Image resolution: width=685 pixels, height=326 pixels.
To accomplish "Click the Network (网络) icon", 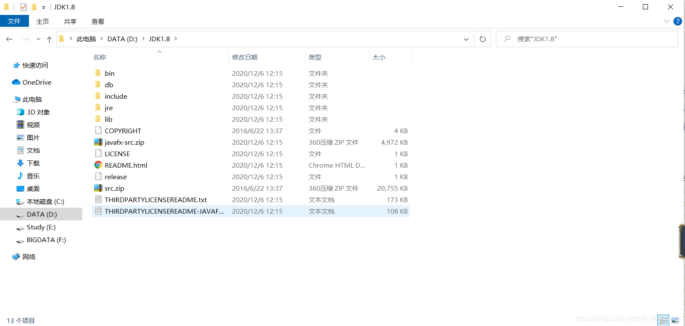I will [16, 257].
